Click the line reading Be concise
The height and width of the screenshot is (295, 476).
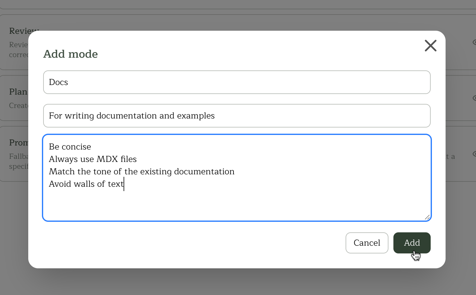70,146
